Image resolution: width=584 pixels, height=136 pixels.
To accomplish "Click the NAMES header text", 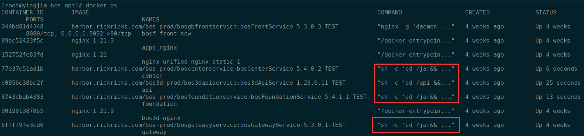I will coord(150,19).
